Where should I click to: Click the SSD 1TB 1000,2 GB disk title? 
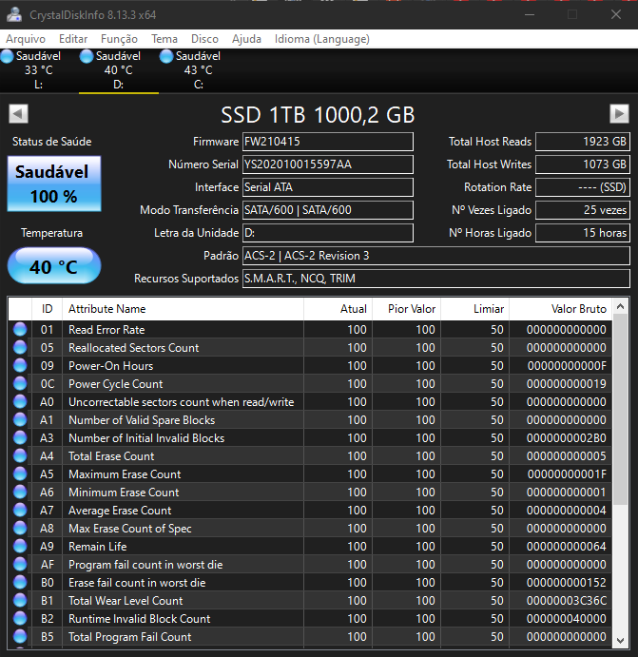click(x=318, y=115)
